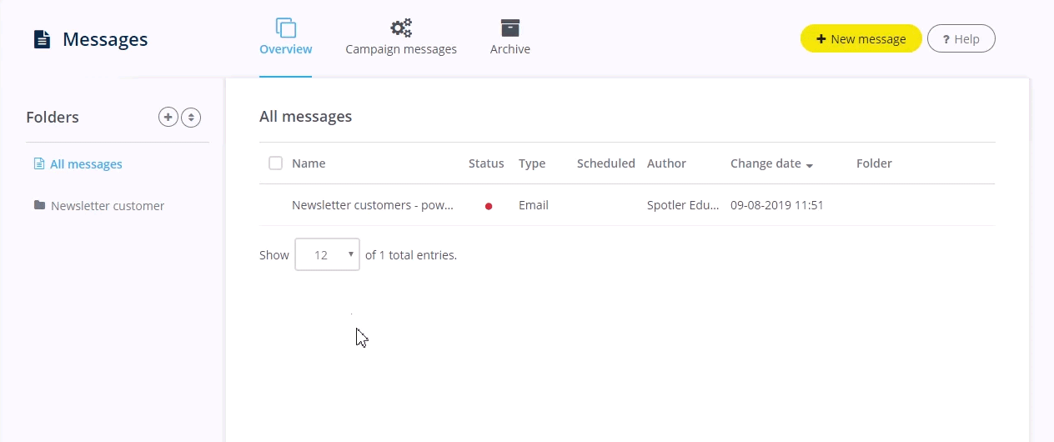Open the Newsletter customers message row

(372, 205)
